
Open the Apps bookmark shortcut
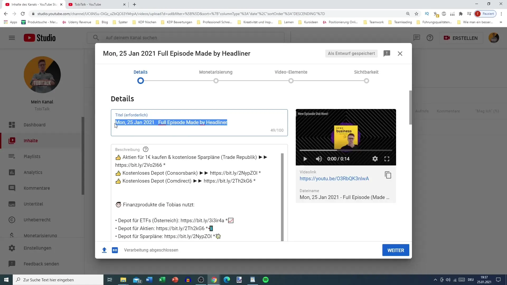11,22
